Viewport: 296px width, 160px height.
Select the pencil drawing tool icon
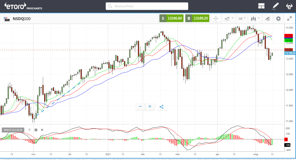click(275, 6)
